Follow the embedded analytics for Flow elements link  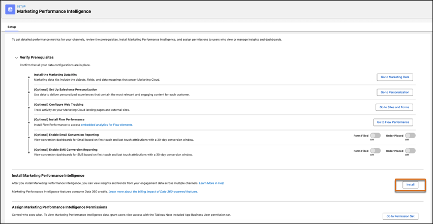click(x=107, y=125)
